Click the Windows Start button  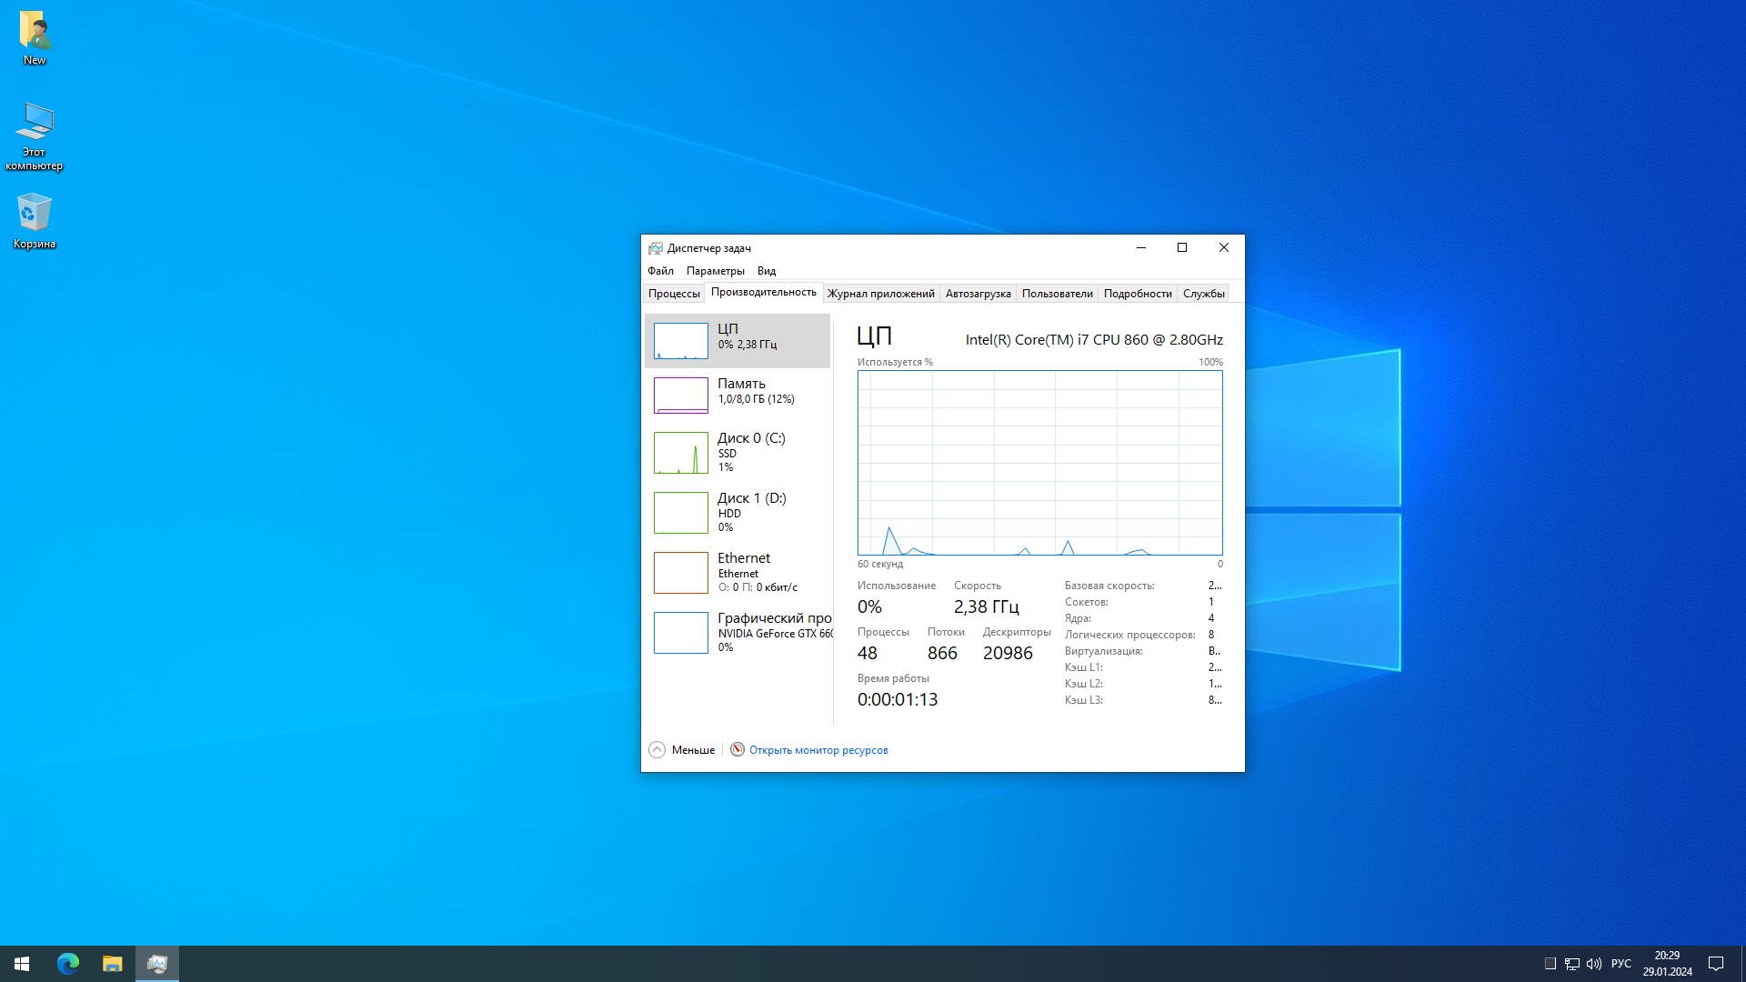(x=22, y=964)
